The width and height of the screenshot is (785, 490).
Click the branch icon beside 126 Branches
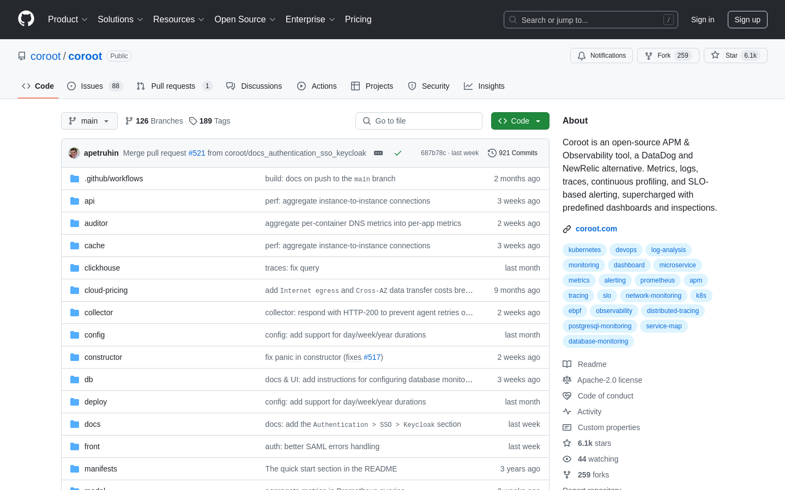click(x=129, y=121)
